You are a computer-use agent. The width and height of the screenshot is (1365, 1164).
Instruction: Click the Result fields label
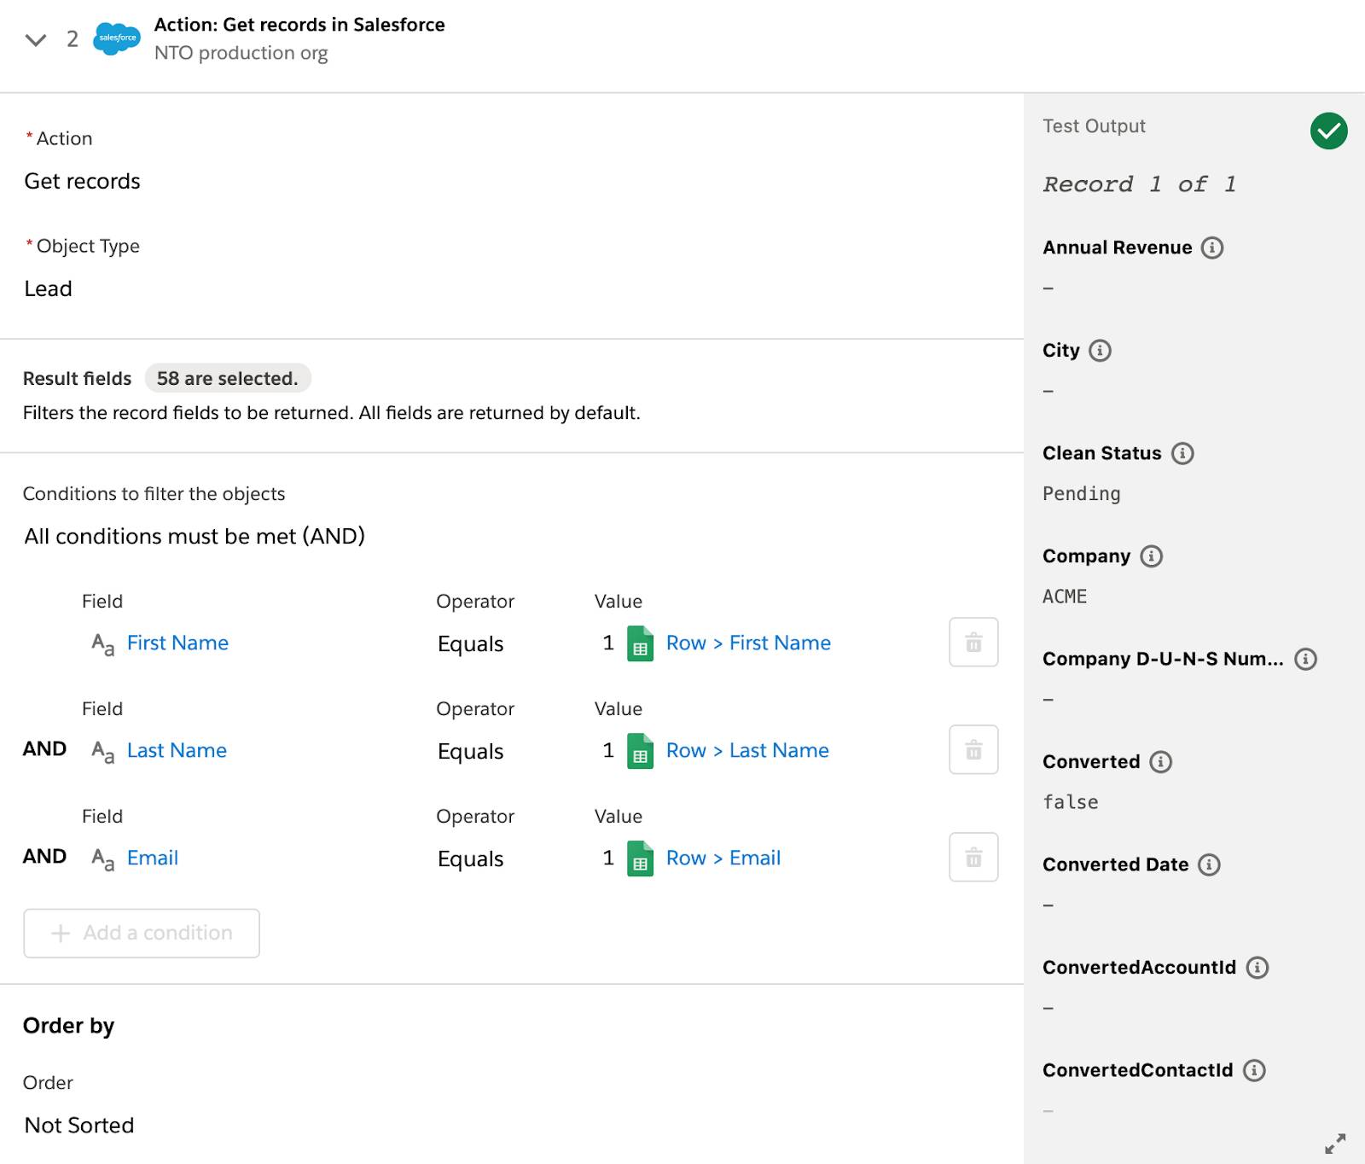click(77, 378)
